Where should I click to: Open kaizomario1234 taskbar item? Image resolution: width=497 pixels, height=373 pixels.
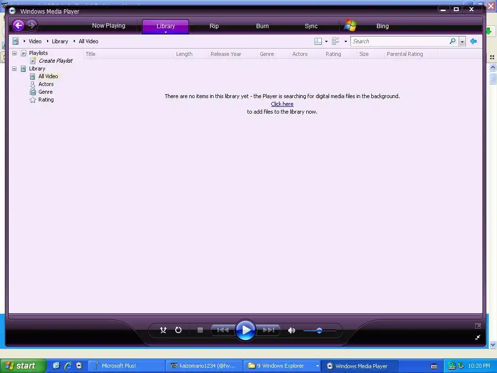click(x=204, y=366)
